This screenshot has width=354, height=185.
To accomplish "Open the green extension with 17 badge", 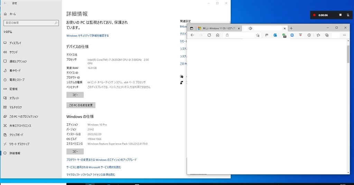I will click(284, 35).
